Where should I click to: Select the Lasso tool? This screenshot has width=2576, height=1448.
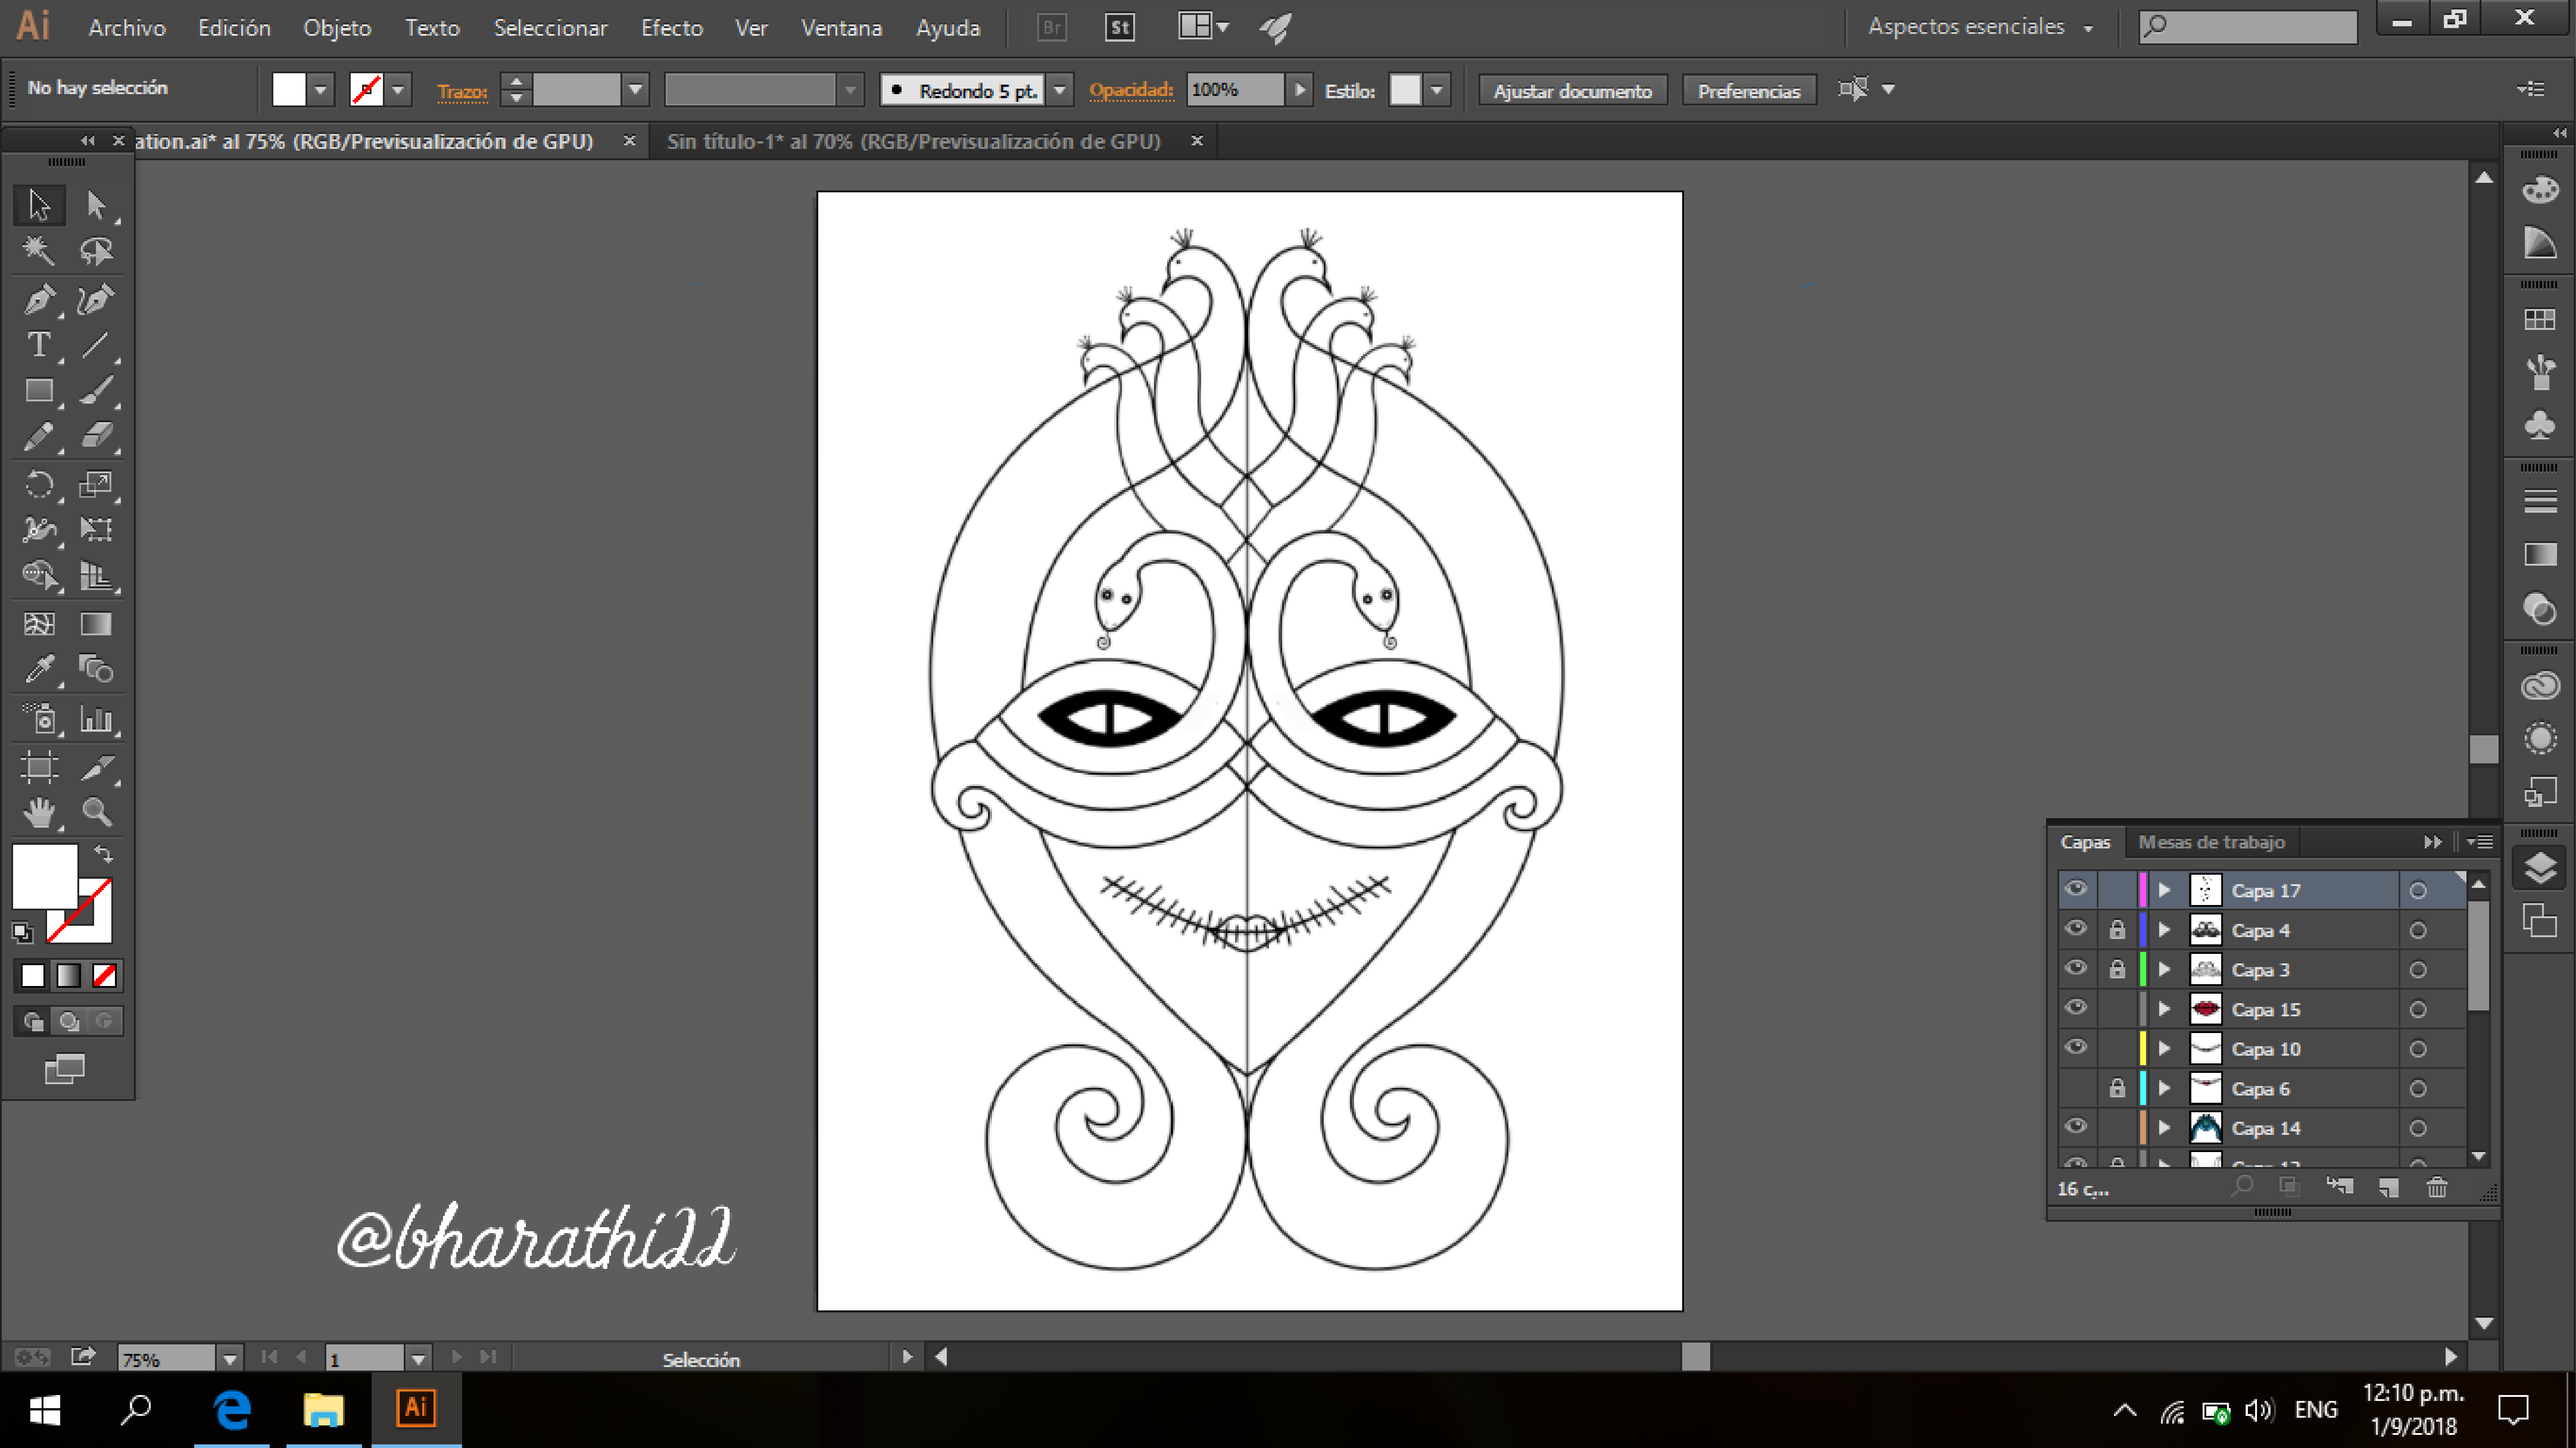pos(96,250)
